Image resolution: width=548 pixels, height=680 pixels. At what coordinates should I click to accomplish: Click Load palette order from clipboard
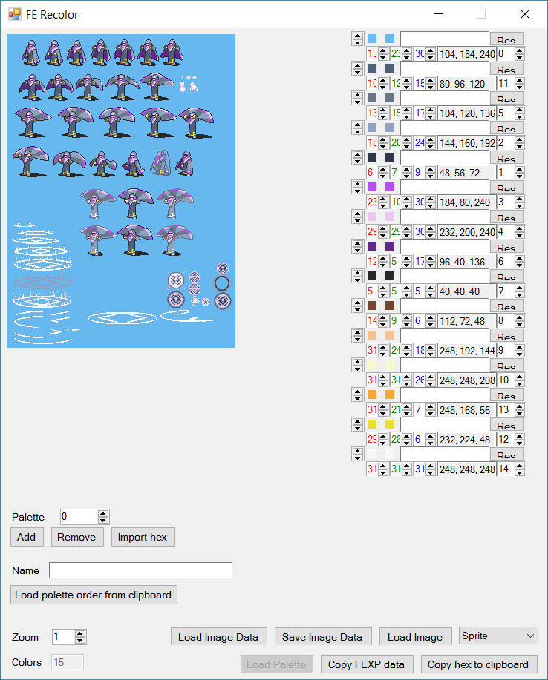94,595
